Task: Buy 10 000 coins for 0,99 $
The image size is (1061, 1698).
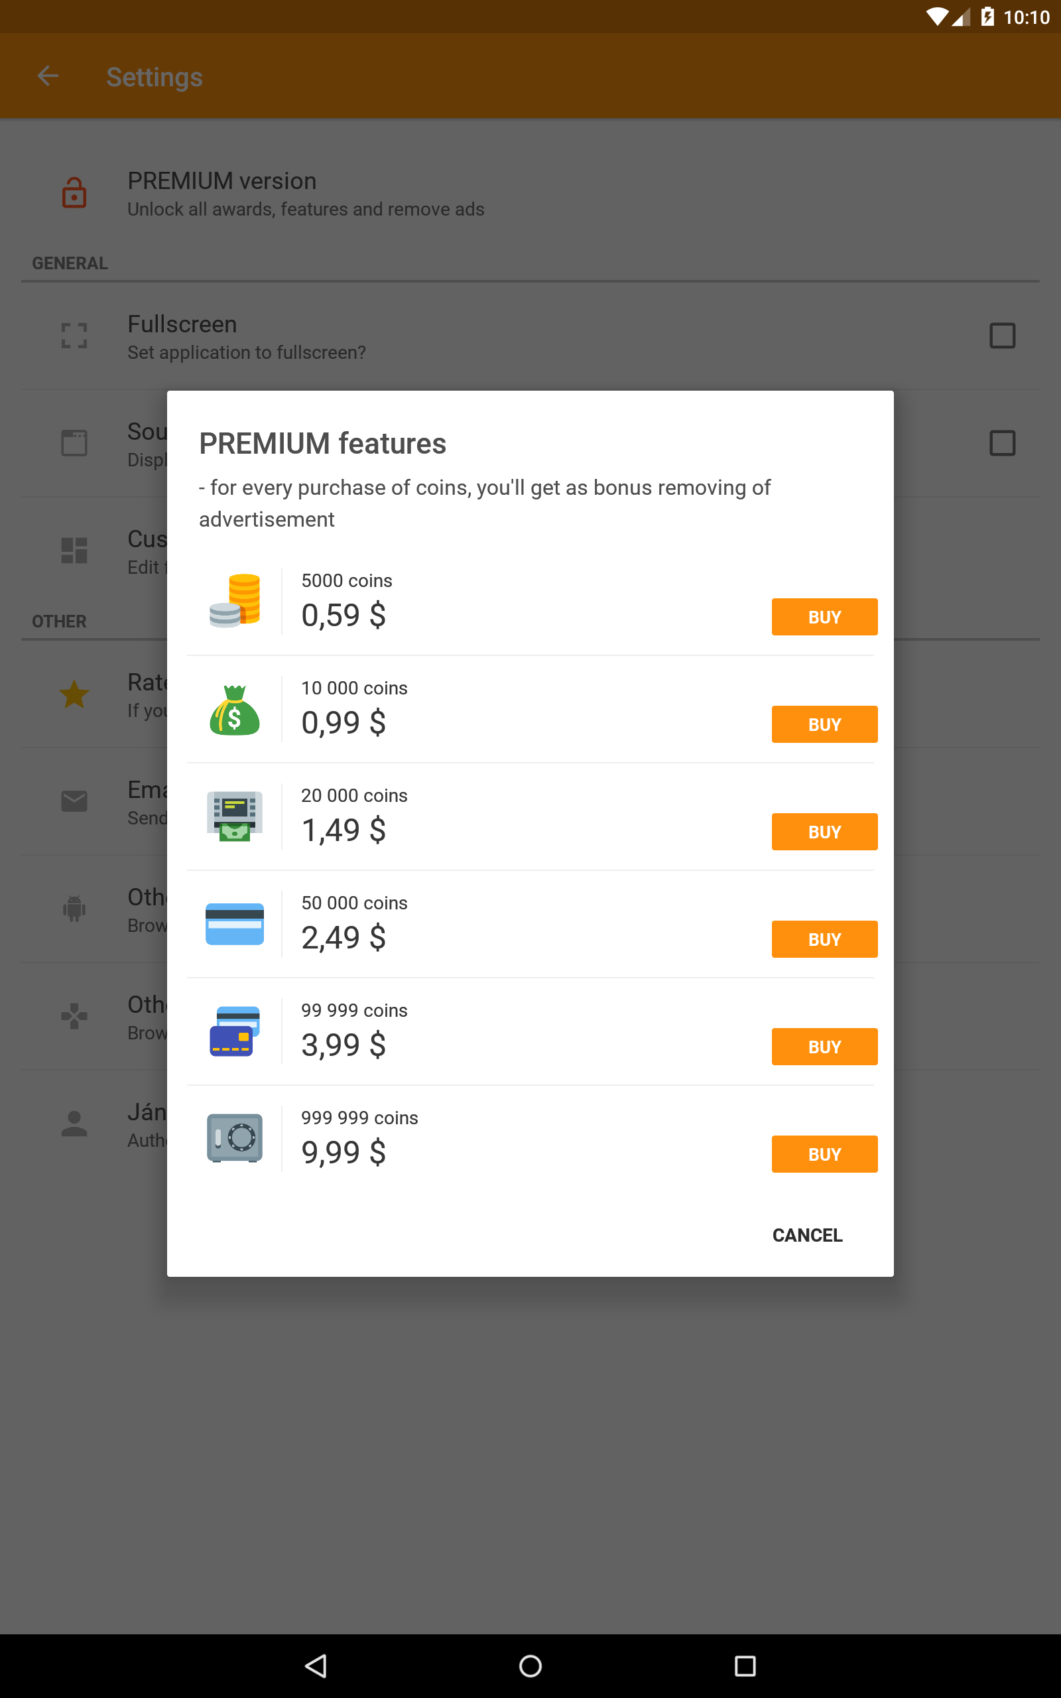Action: point(824,724)
